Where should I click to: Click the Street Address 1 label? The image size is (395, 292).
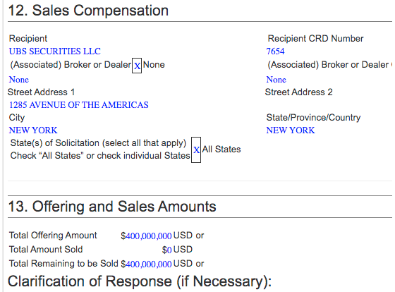point(42,92)
